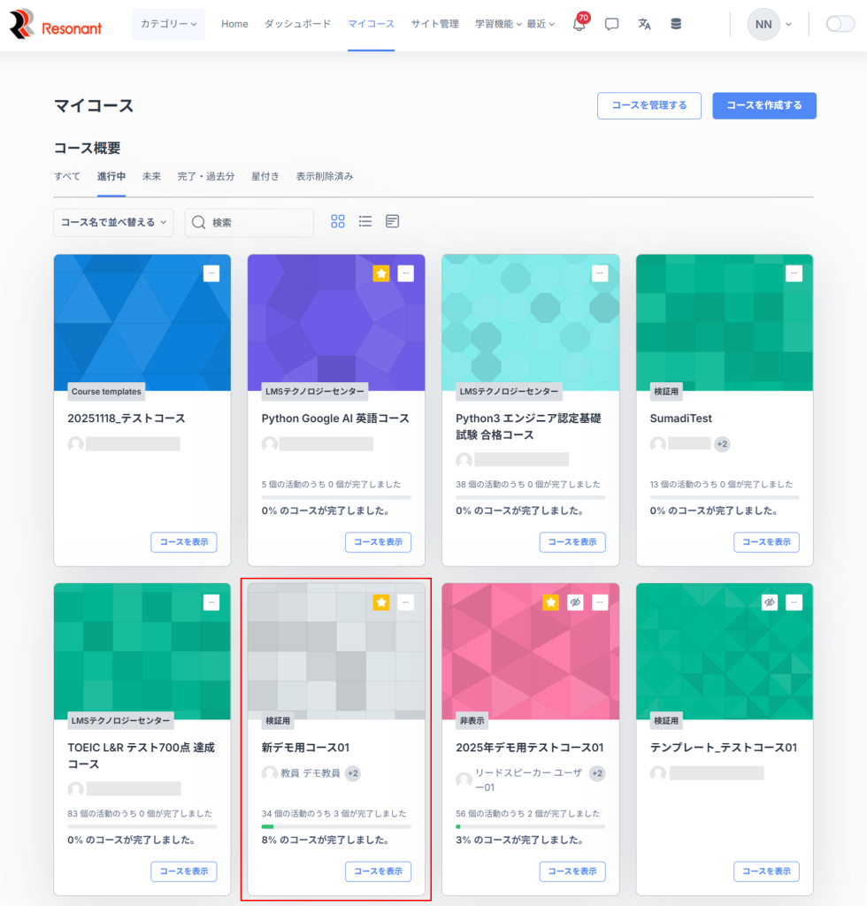Screen dimensions: 867x906
Task: Switch to card grid view
Action: tap(337, 222)
